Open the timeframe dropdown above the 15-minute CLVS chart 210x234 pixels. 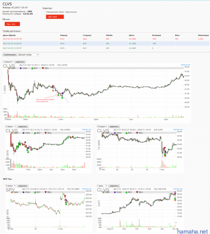point(102,127)
